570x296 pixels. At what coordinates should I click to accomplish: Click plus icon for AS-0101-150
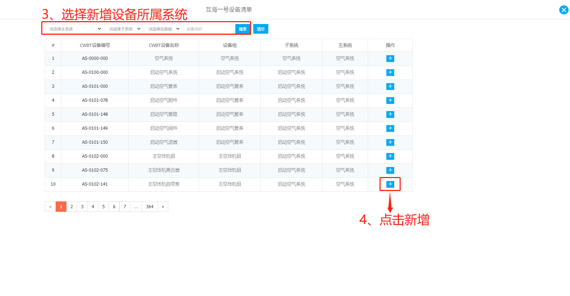[x=390, y=142]
